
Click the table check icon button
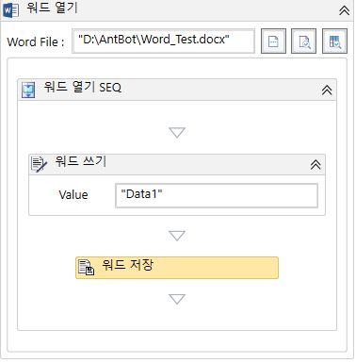(x=334, y=41)
